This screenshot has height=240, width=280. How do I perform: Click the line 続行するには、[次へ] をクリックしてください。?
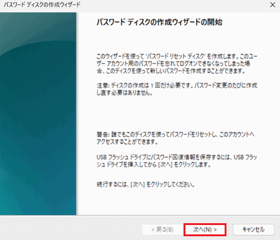[x=146, y=185]
